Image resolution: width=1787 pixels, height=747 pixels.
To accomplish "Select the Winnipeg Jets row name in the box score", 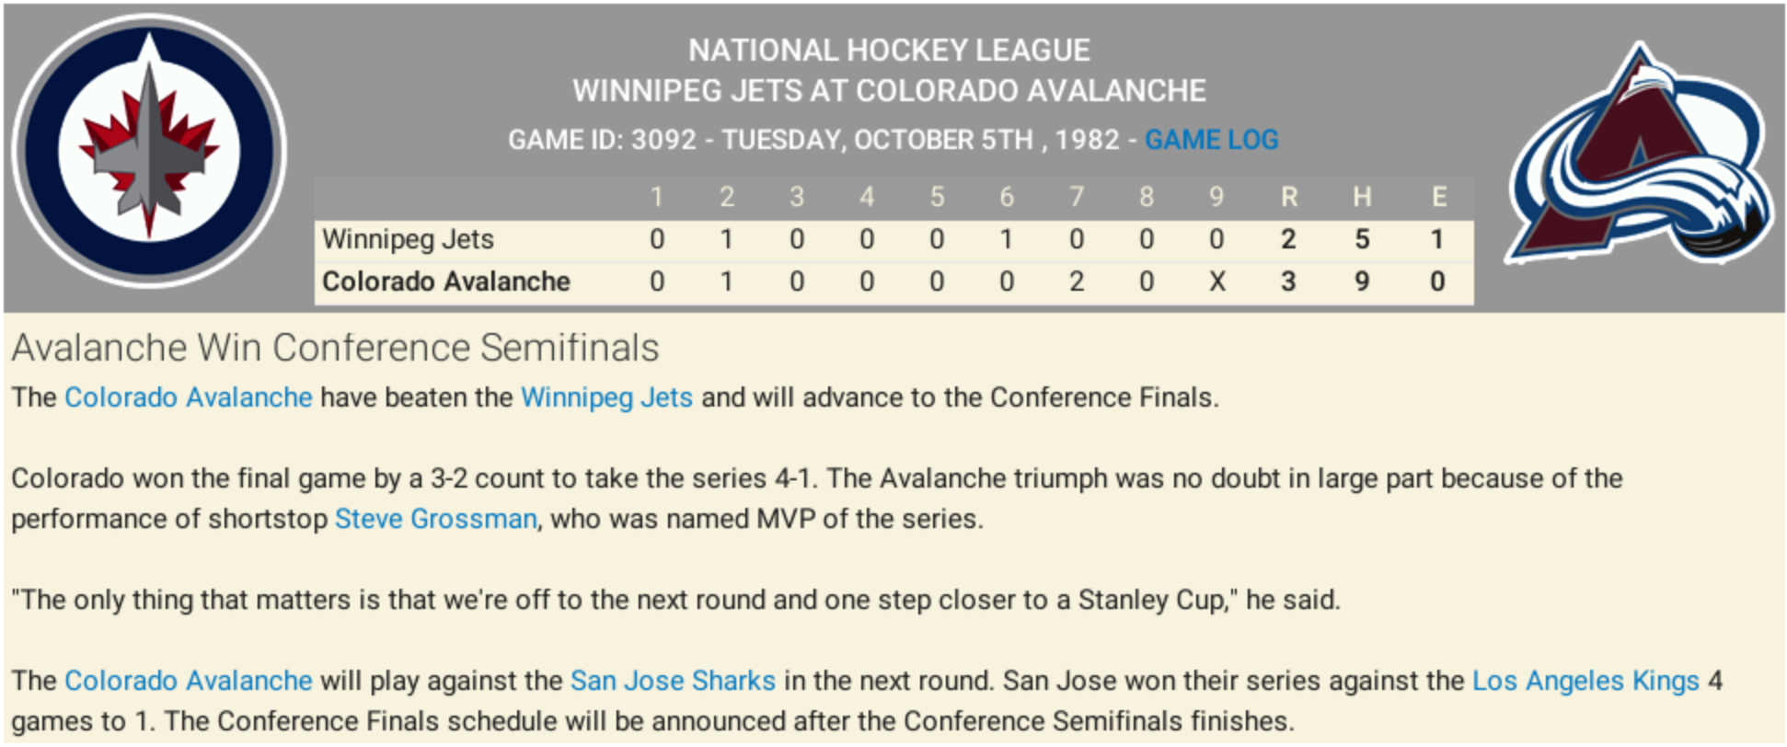I will (408, 239).
